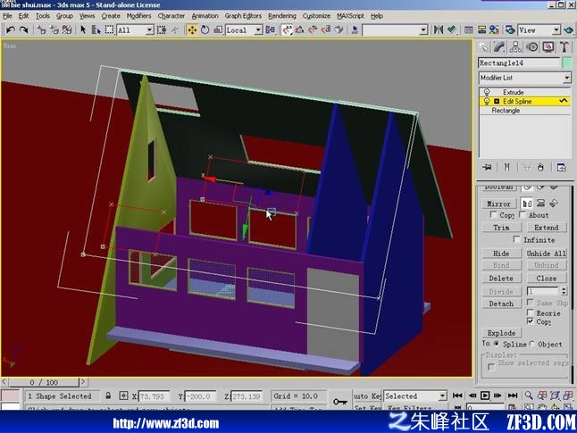Click Bind to Space Warp icon
The width and height of the screenshot is (577, 433).
67,29
